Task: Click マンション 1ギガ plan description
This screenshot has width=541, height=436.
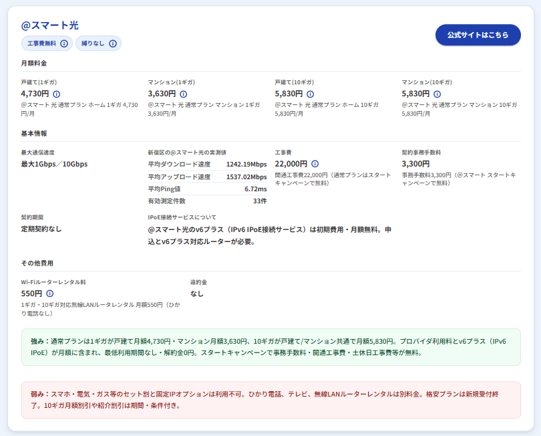Action: click(x=204, y=109)
